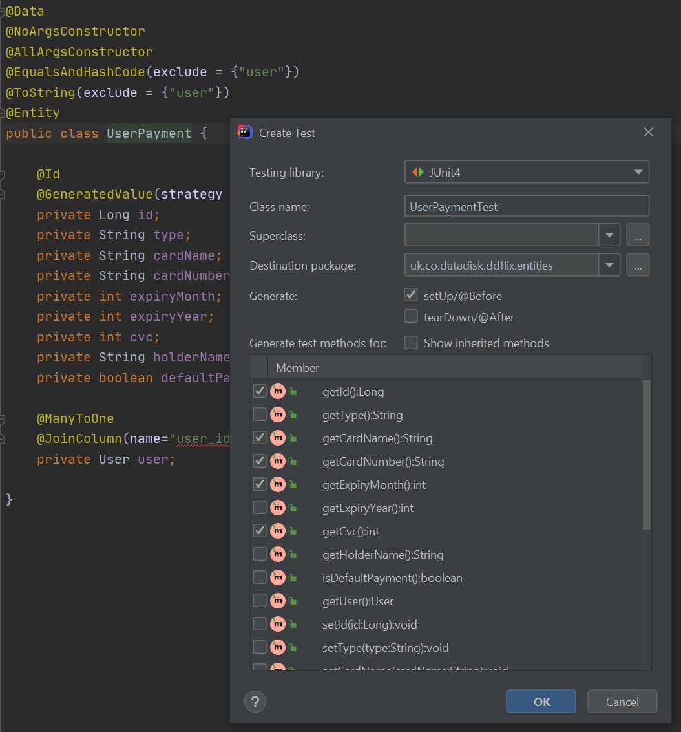Image resolution: width=681 pixels, height=732 pixels.
Task: Expand the Superclass dropdown arrow
Action: tap(609, 235)
